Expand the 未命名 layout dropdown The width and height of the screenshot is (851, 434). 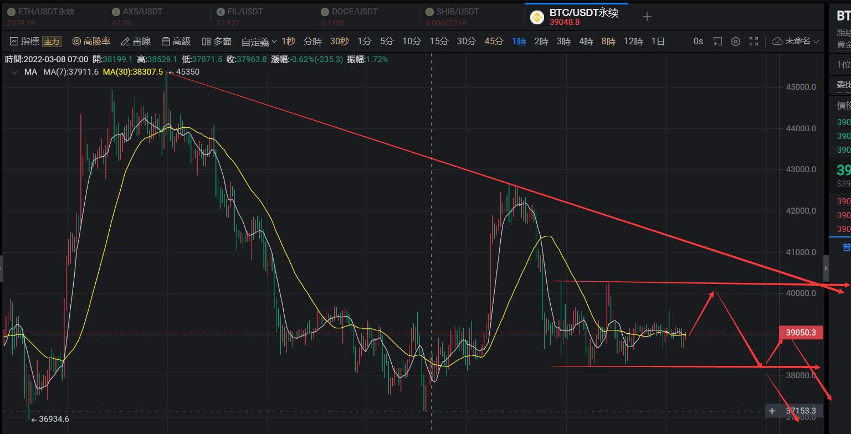[802, 42]
